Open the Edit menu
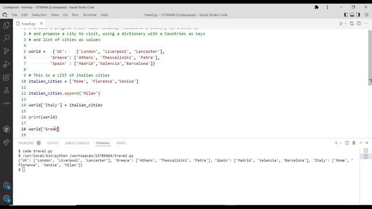372x209 pixels. click(24, 15)
